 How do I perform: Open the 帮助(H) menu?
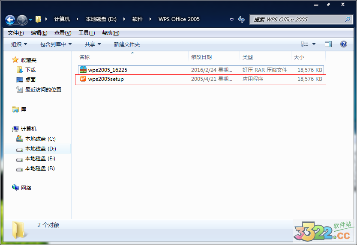click(x=111, y=33)
